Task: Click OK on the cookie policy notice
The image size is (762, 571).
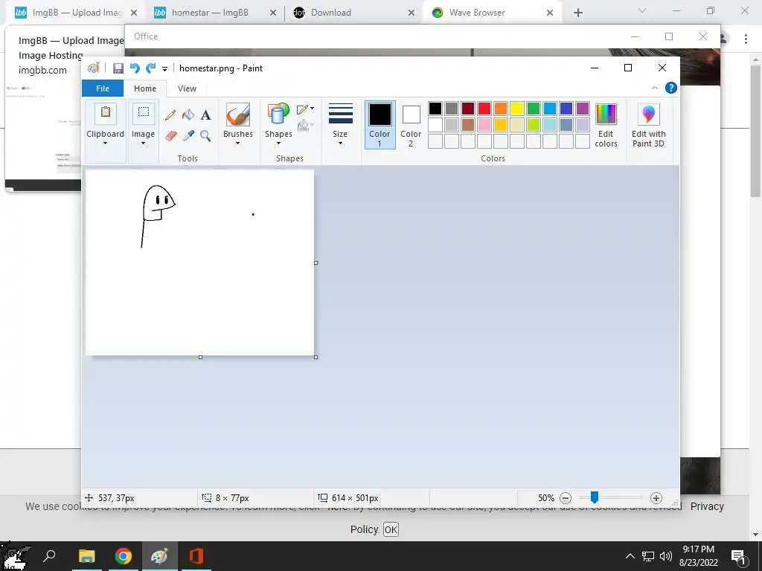Action: 391,529
